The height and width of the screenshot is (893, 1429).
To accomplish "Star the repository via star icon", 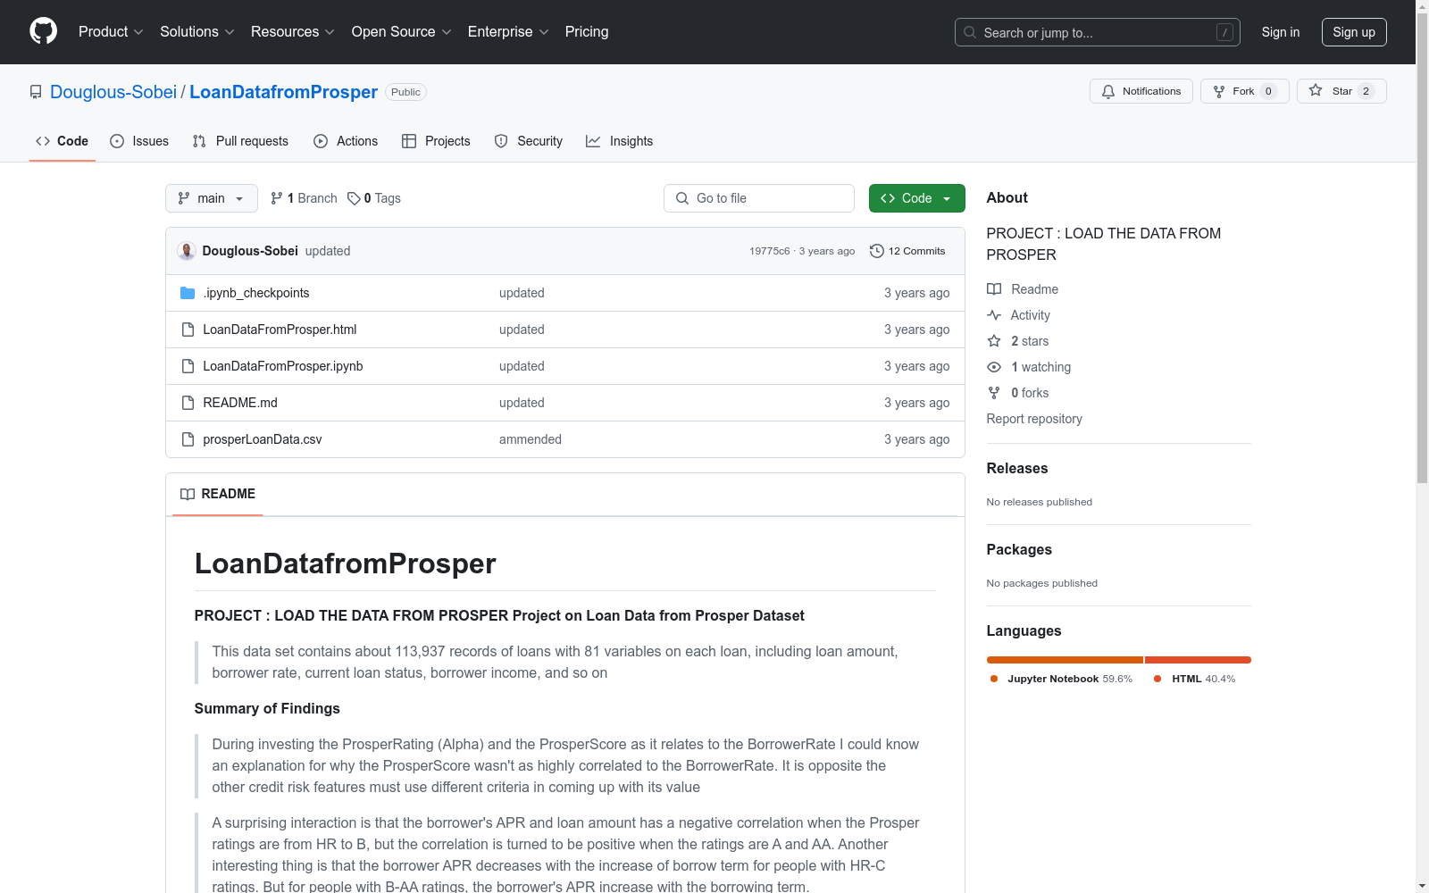I will [1316, 91].
